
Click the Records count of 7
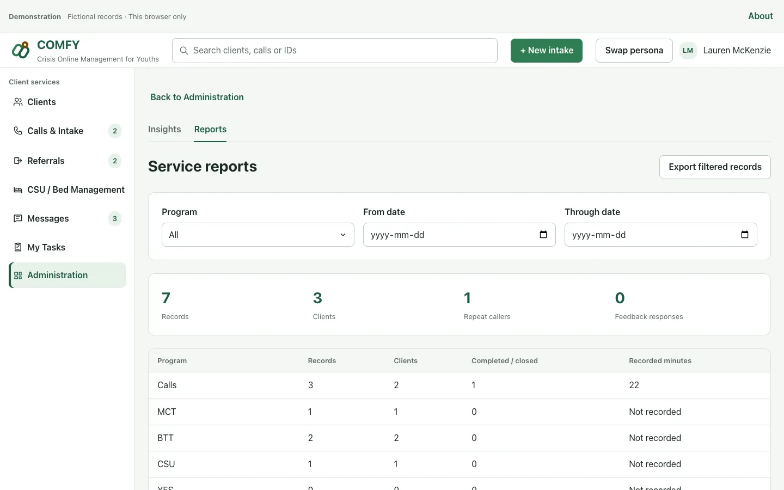pyautogui.click(x=166, y=298)
